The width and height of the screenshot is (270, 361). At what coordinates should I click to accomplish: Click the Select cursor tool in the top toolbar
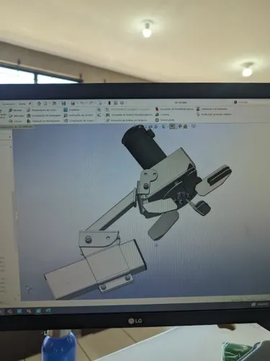coord(100,103)
